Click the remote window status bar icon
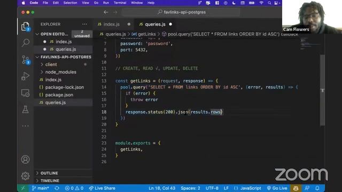 tap(23, 188)
